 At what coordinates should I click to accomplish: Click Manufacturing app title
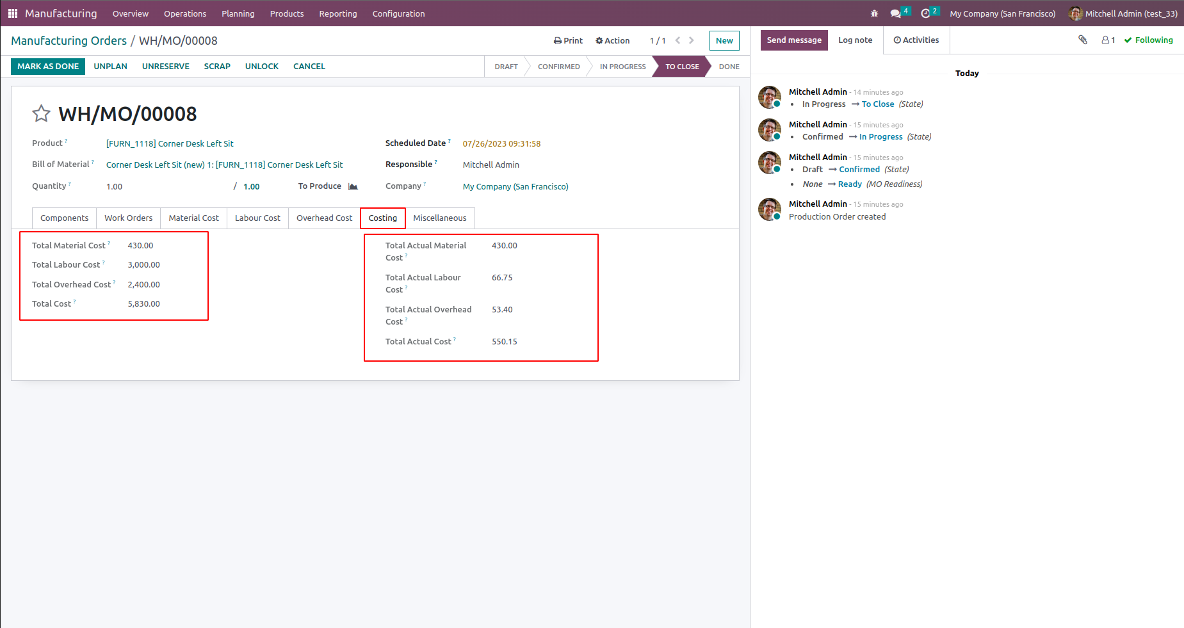click(61, 13)
